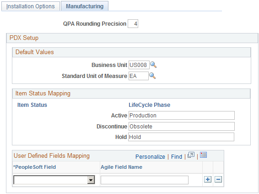The image size is (259, 194).
Task: Open the Standard Unit of Measure lookup
Action: [152, 76]
